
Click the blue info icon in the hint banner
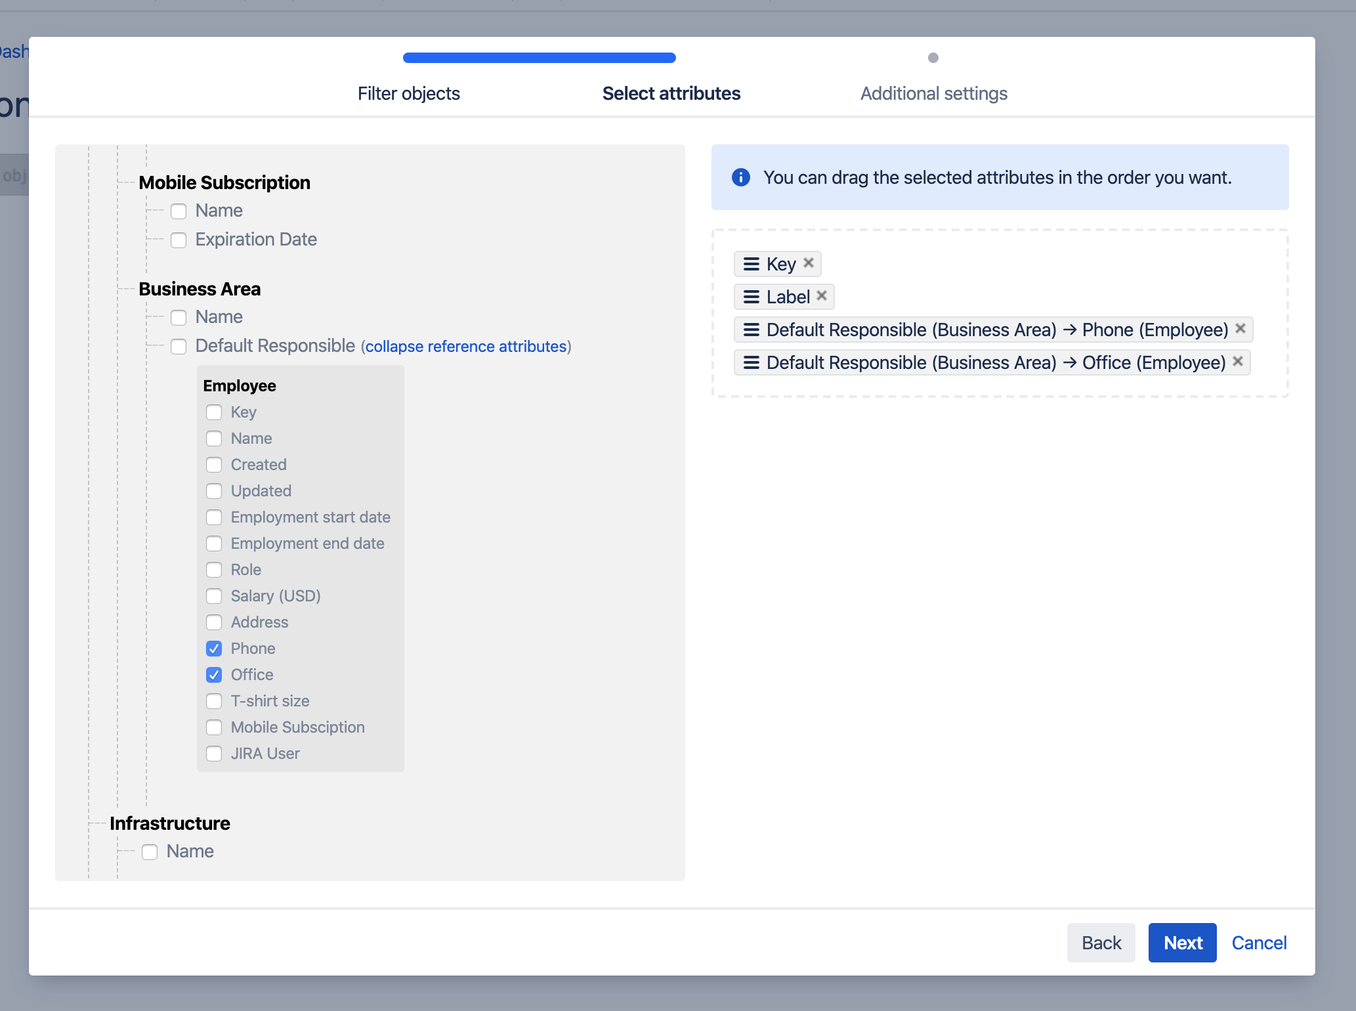tap(740, 177)
